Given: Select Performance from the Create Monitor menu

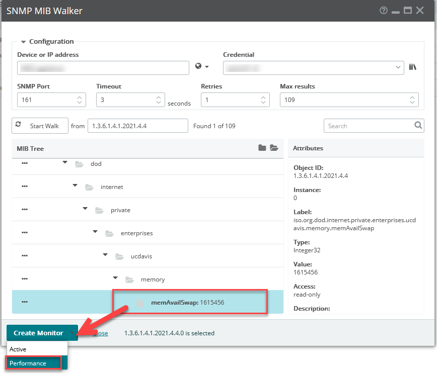Looking at the screenshot, I should tap(29, 363).
